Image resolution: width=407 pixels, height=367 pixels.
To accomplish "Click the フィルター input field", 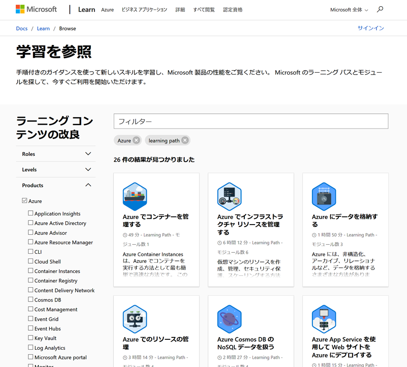I will pos(251,121).
